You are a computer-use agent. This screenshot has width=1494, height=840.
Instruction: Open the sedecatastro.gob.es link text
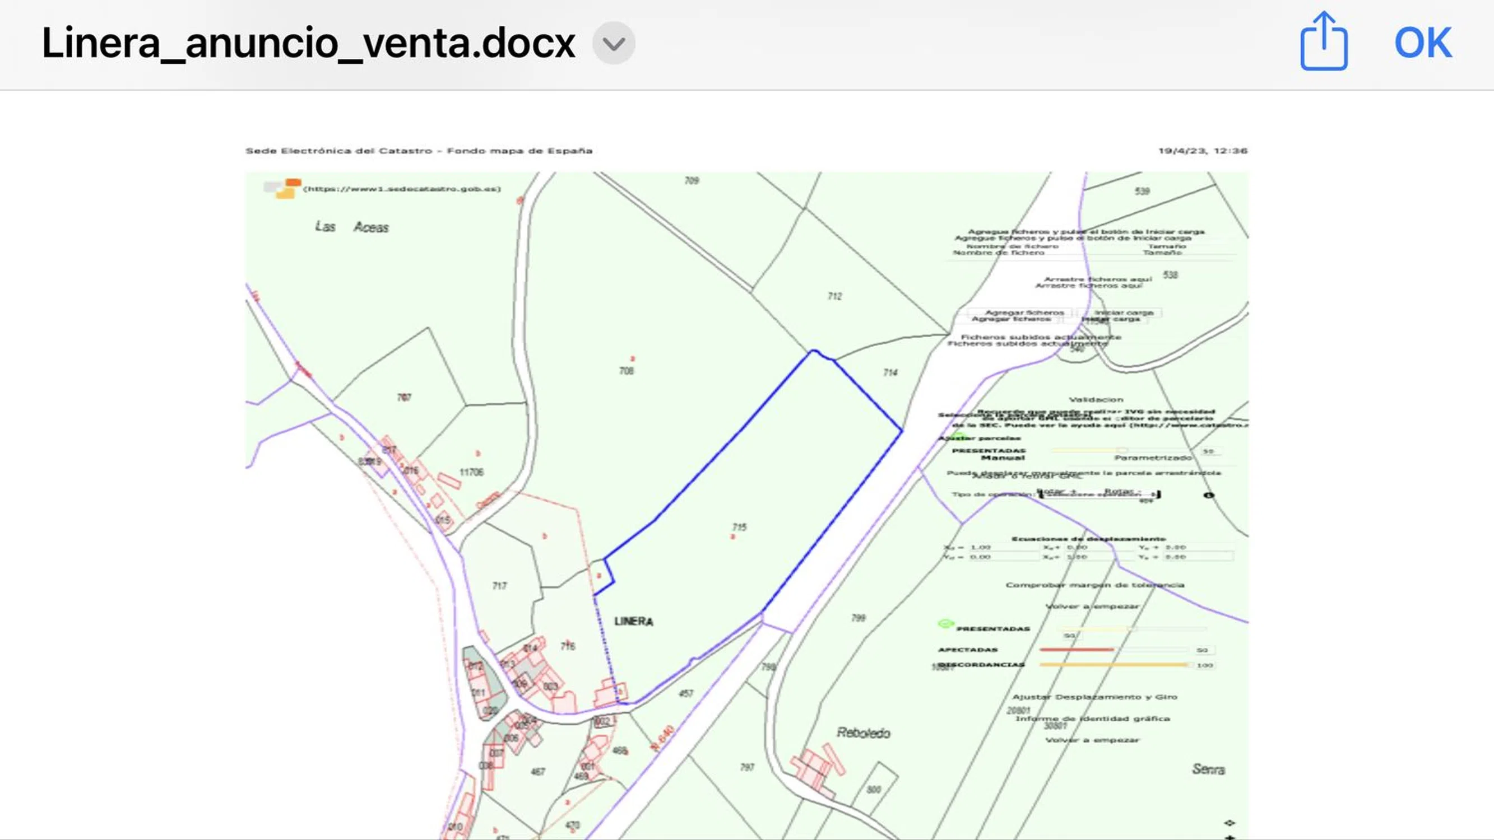tap(402, 189)
